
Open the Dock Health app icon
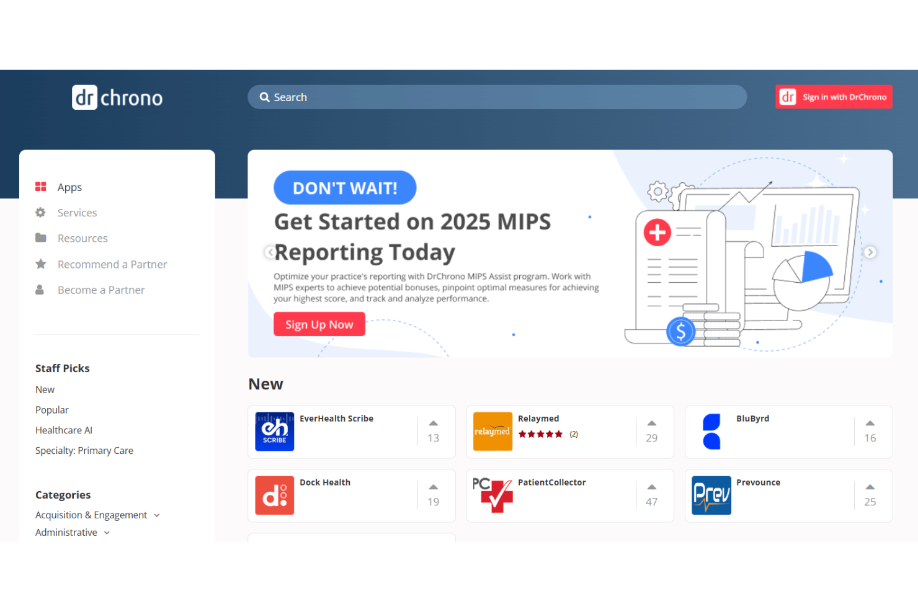[x=275, y=495]
